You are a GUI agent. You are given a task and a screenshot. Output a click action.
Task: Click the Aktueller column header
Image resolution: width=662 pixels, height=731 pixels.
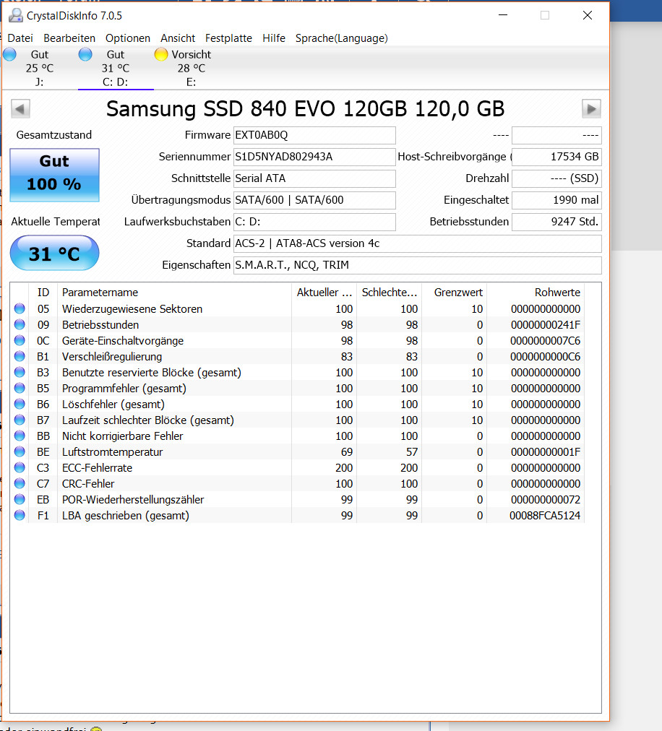[x=324, y=293]
